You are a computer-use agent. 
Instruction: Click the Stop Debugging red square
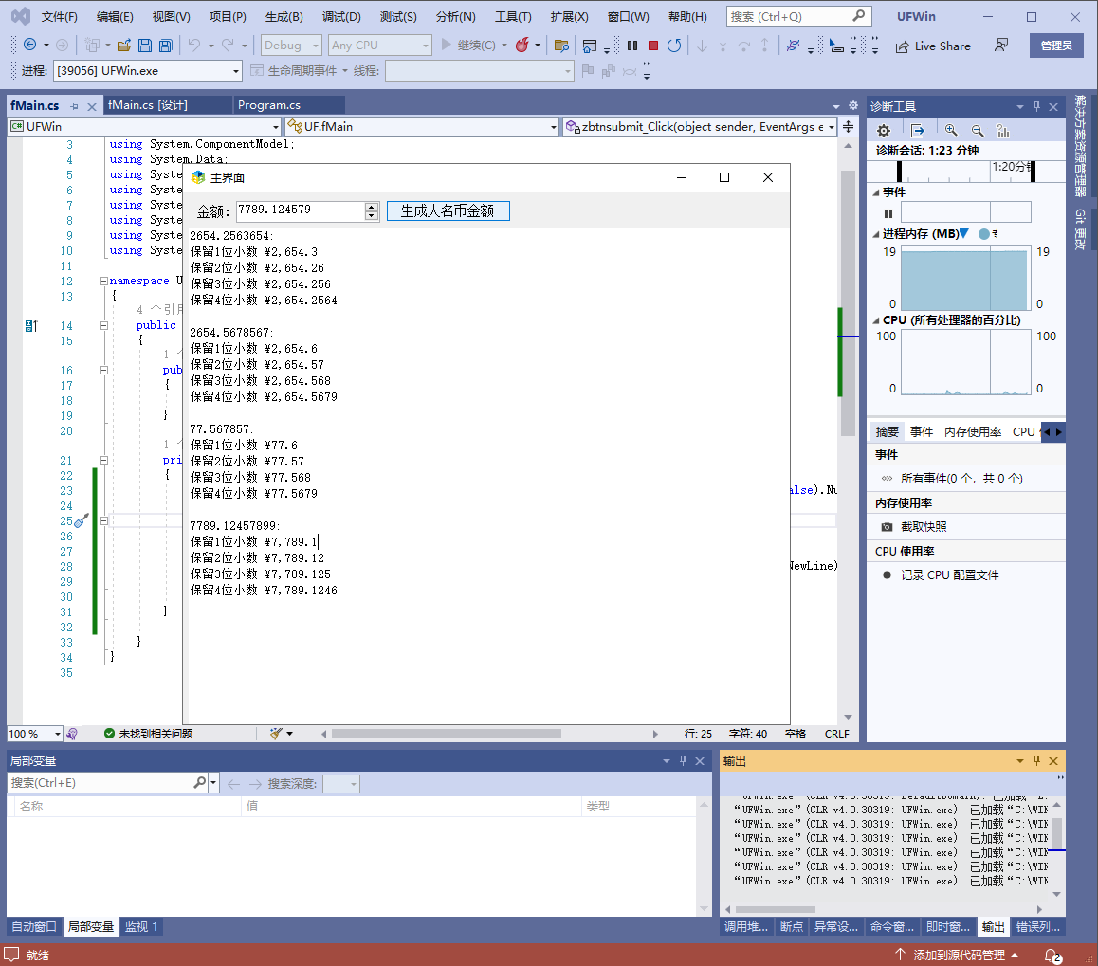tap(653, 46)
